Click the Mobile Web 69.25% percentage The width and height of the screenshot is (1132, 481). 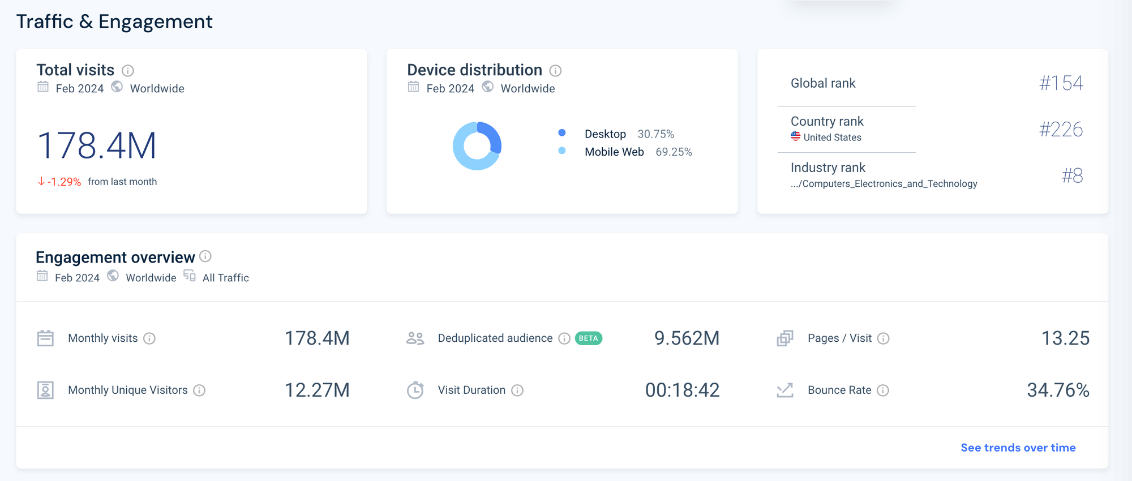coord(674,152)
